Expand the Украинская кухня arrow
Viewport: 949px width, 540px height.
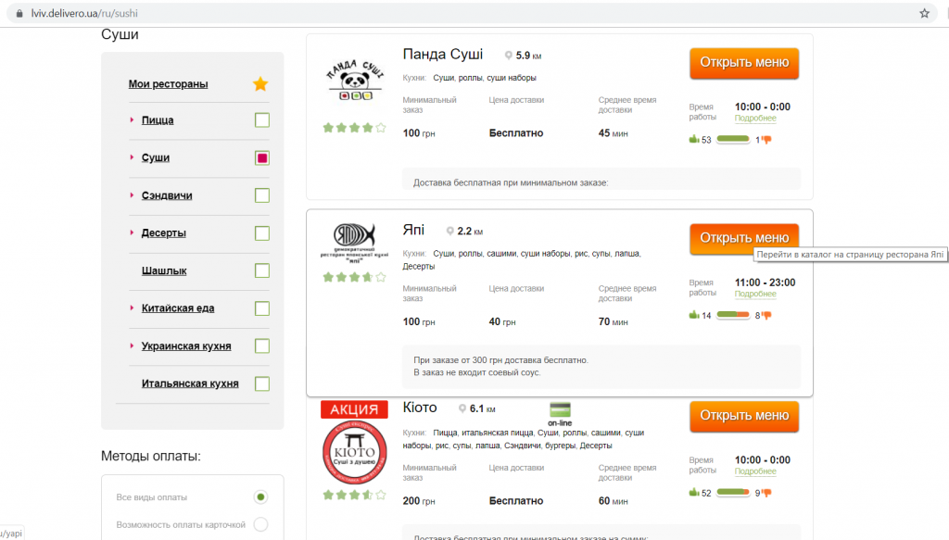coord(132,345)
